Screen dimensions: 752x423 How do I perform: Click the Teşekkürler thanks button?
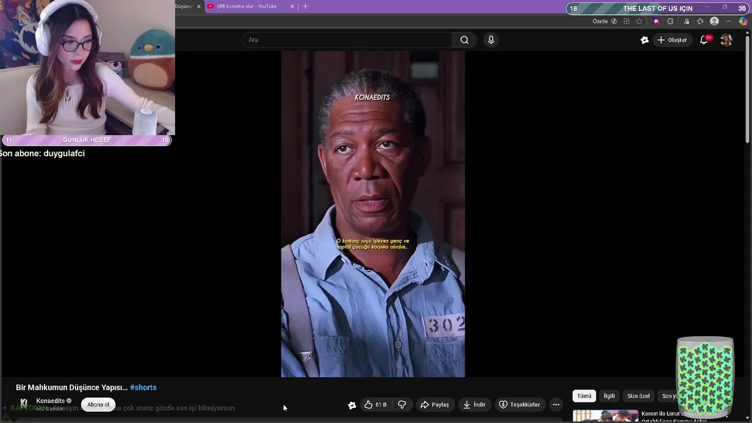(x=519, y=405)
